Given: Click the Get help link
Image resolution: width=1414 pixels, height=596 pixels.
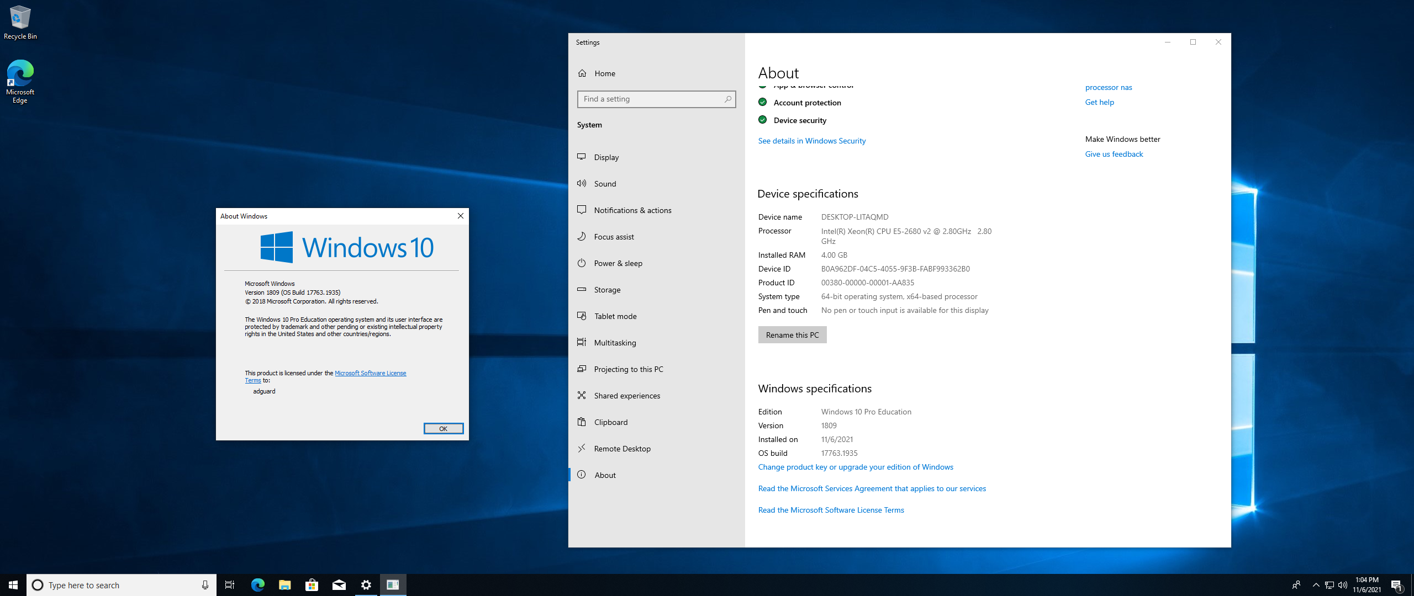Looking at the screenshot, I should [1099, 102].
